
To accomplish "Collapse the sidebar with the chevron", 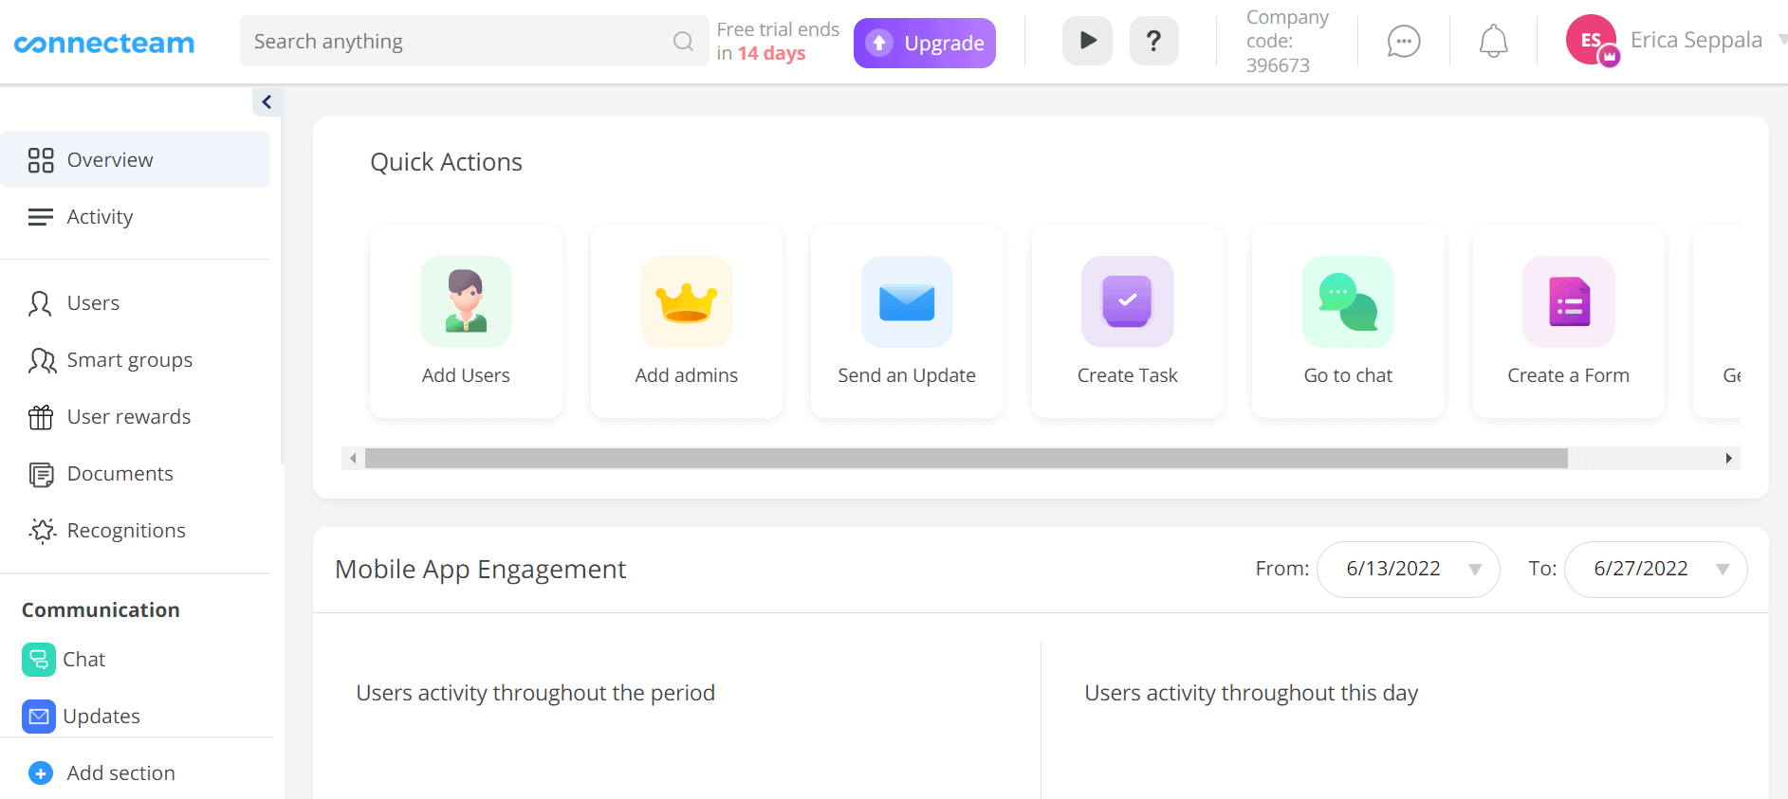I will pos(267,102).
